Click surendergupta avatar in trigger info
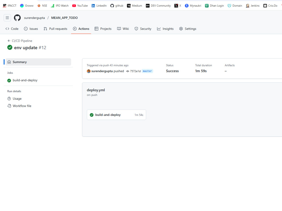 89,71
